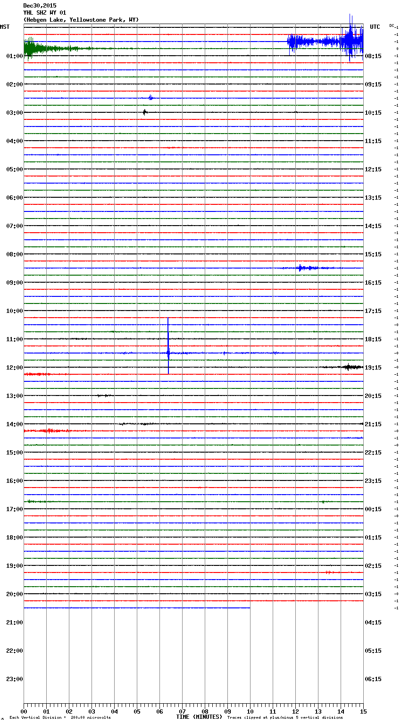
Task: Click the small blue event above the 03:00 trace
Action: [150, 98]
